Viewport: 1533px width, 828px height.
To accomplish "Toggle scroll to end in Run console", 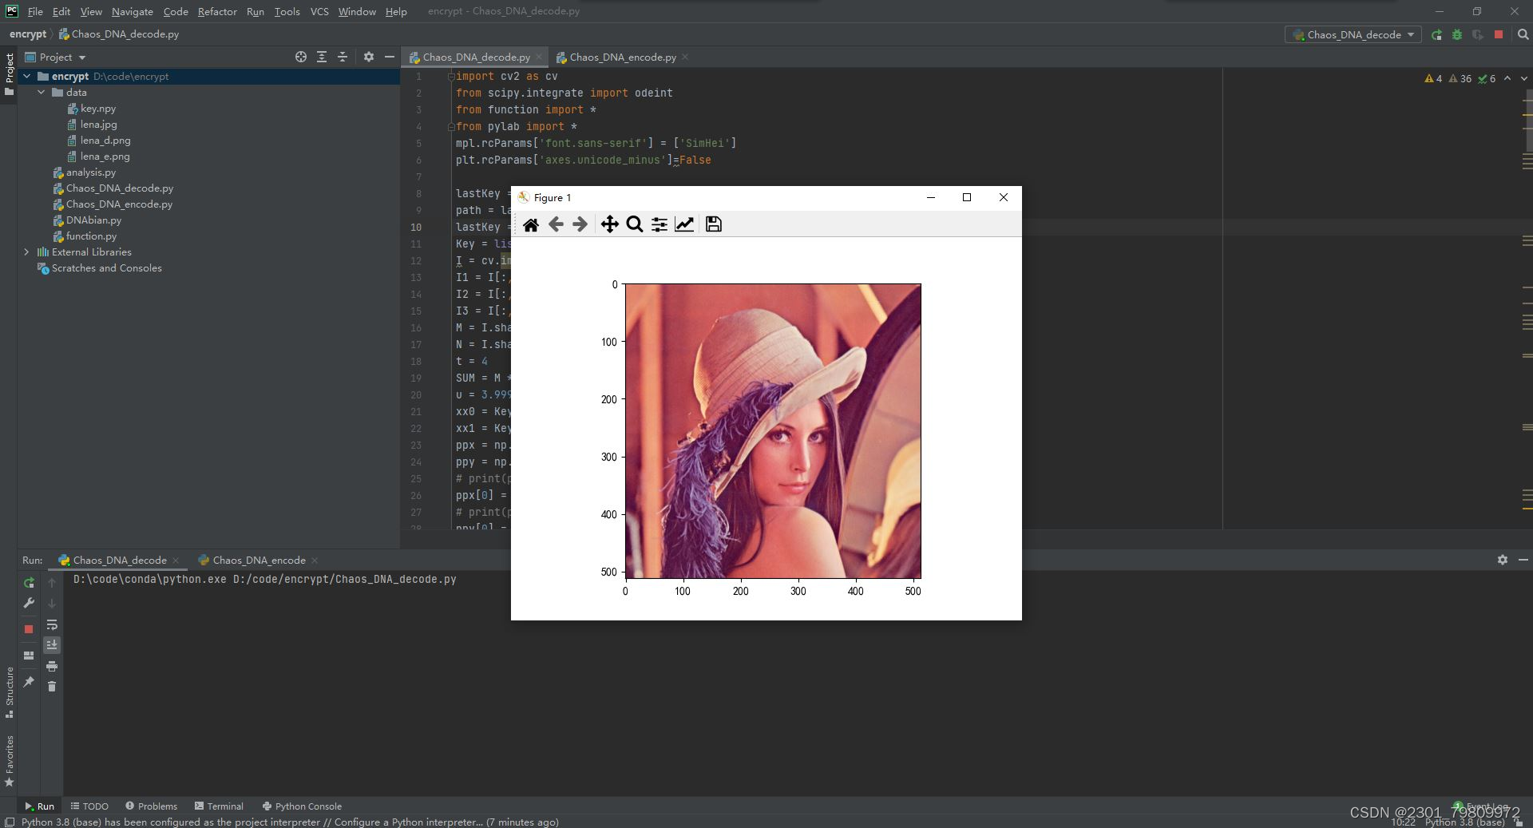I will [52, 645].
